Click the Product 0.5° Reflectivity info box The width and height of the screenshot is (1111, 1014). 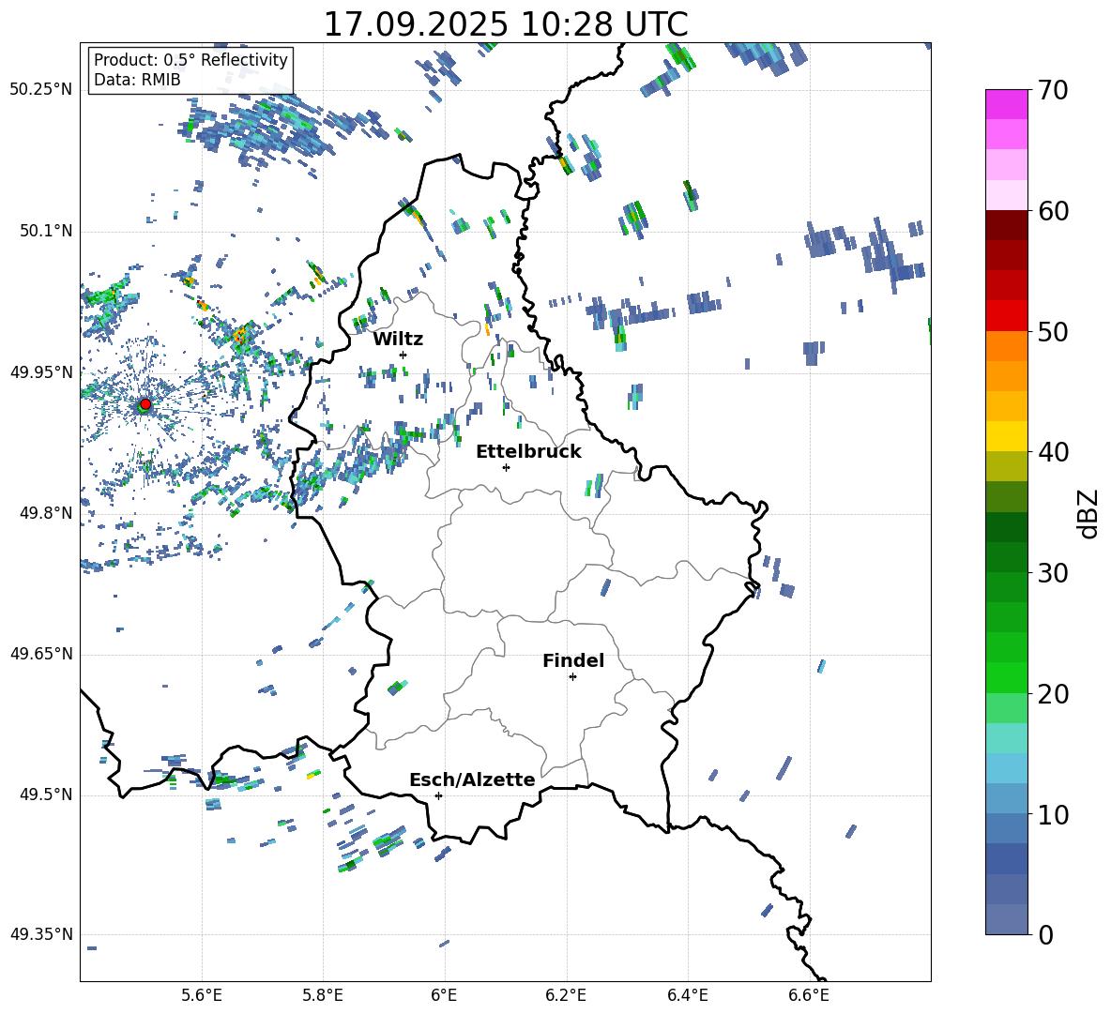point(190,70)
